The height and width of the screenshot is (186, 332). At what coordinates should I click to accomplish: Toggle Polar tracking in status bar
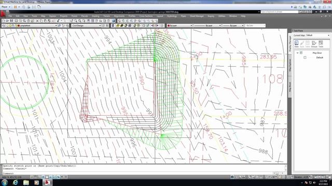43,177
